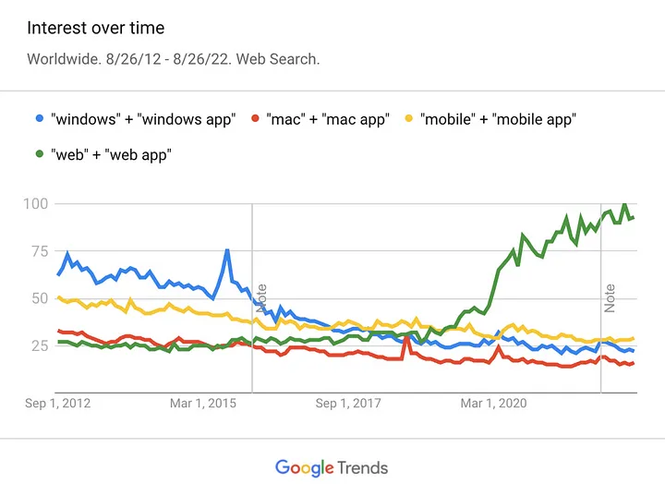665x496 pixels.
Task: Click the first Note marker near 2016
Action: [261, 298]
